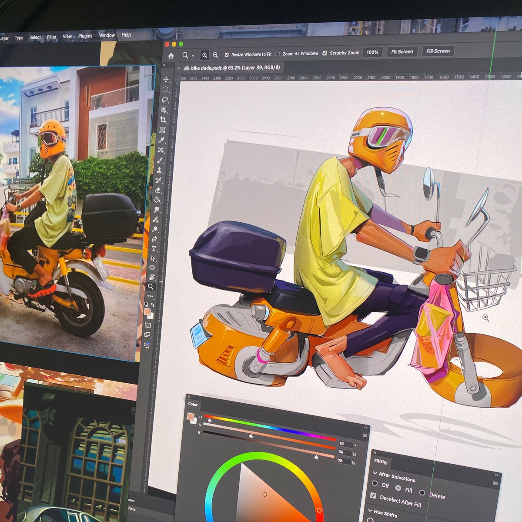Select the Zoom tool in toolbar
The height and width of the screenshot is (522, 522).
click(x=151, y=287)
